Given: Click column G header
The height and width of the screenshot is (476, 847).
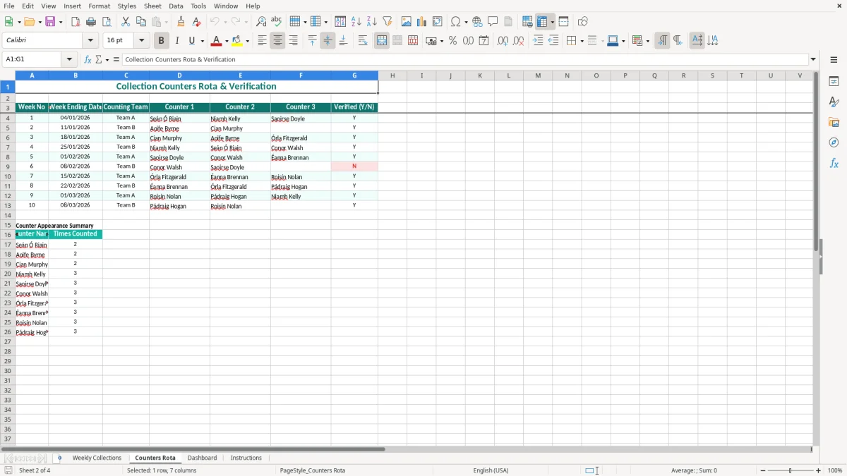Looking at the screenshot, I should click(x=354, y=75).
